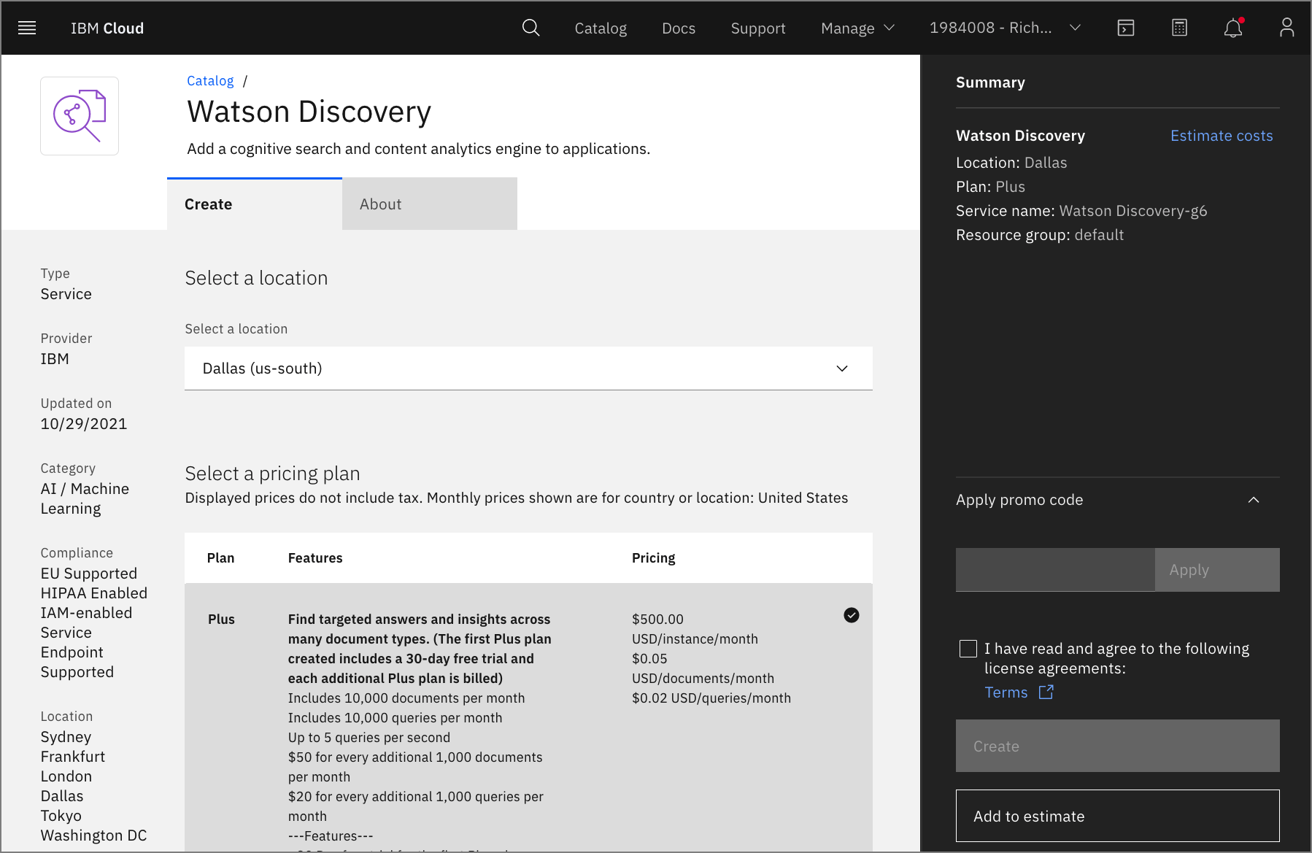Open the cost estimator calculator icon
1312x853 pixels.
(1179, 28)
